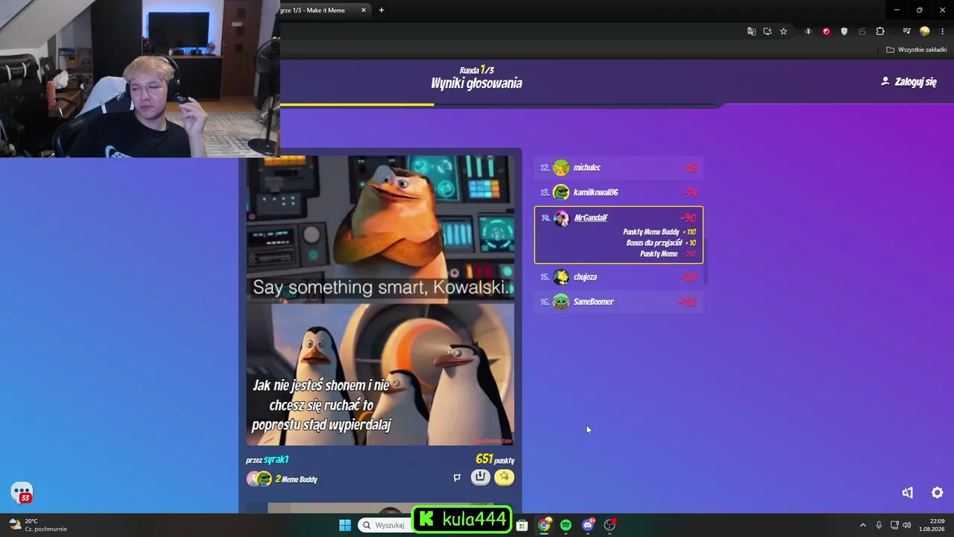Viewport: 954px width, 537px height.
Task: Open the network icon in system tray
Action: click(x=894, y=525)
